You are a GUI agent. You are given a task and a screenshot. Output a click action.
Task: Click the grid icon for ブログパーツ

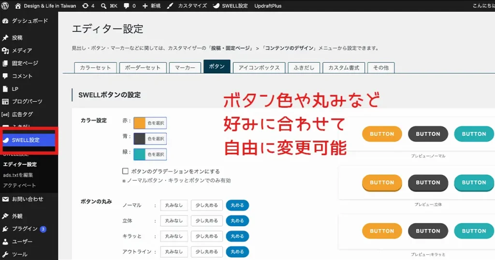5,101
